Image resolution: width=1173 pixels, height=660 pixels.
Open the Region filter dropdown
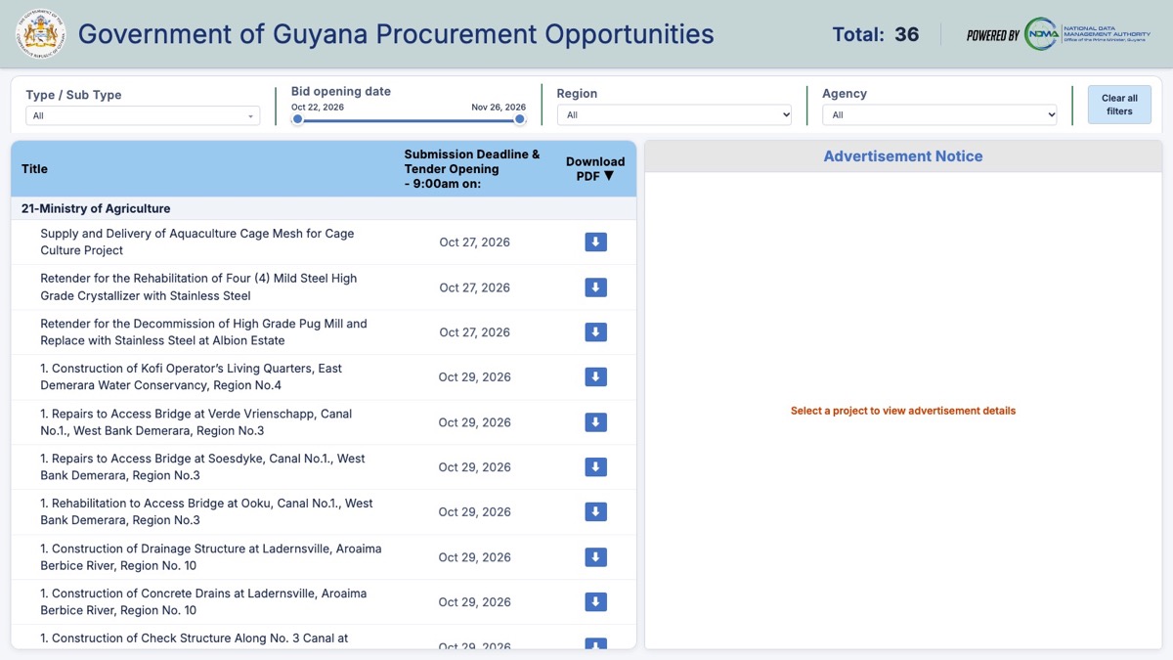674,114
